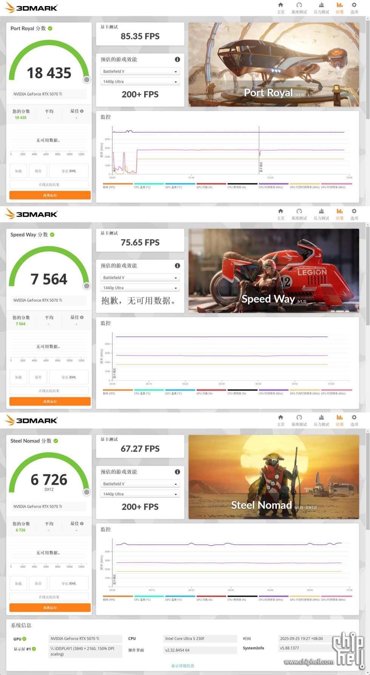370x675 pixels.
Task: Click info icon next to 最佳 under Speed Way score
Action: pyautogui.click(x=82, y=317)
